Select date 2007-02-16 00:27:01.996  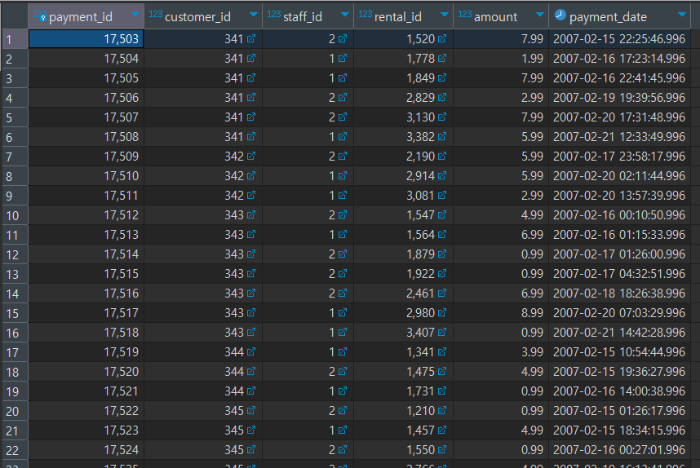click(619, 450)
